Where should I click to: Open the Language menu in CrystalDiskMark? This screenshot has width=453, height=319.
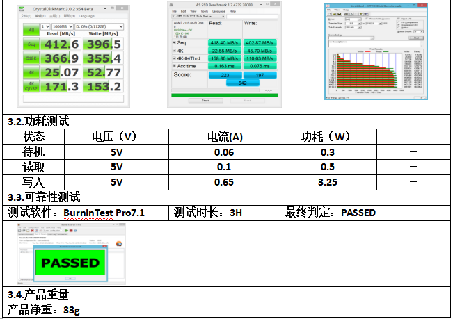[86, 16]
